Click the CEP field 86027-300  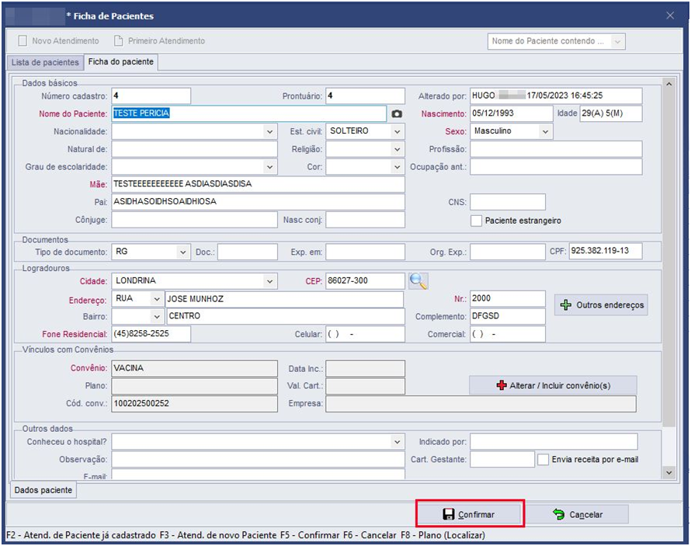coord(366,281)
